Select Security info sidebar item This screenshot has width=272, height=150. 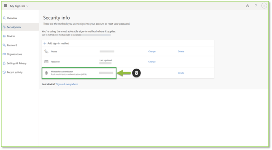pos(20,27)
